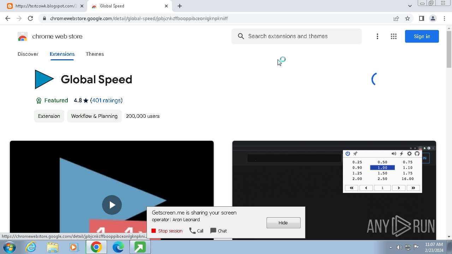The image size is (452, 254).
Task: Click the 200,000 users text
Action: point(143,116)
